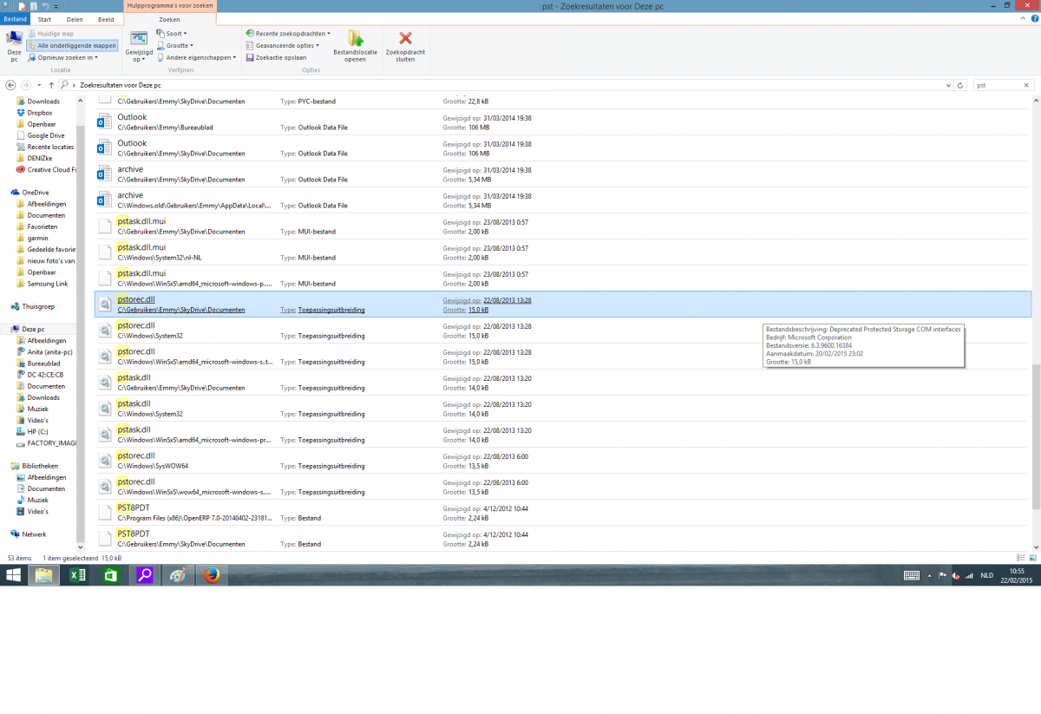Open the Opnieuw zoeken in dropdown
Viewport: 1041px width, 714px height.
[x=63, y=57]
